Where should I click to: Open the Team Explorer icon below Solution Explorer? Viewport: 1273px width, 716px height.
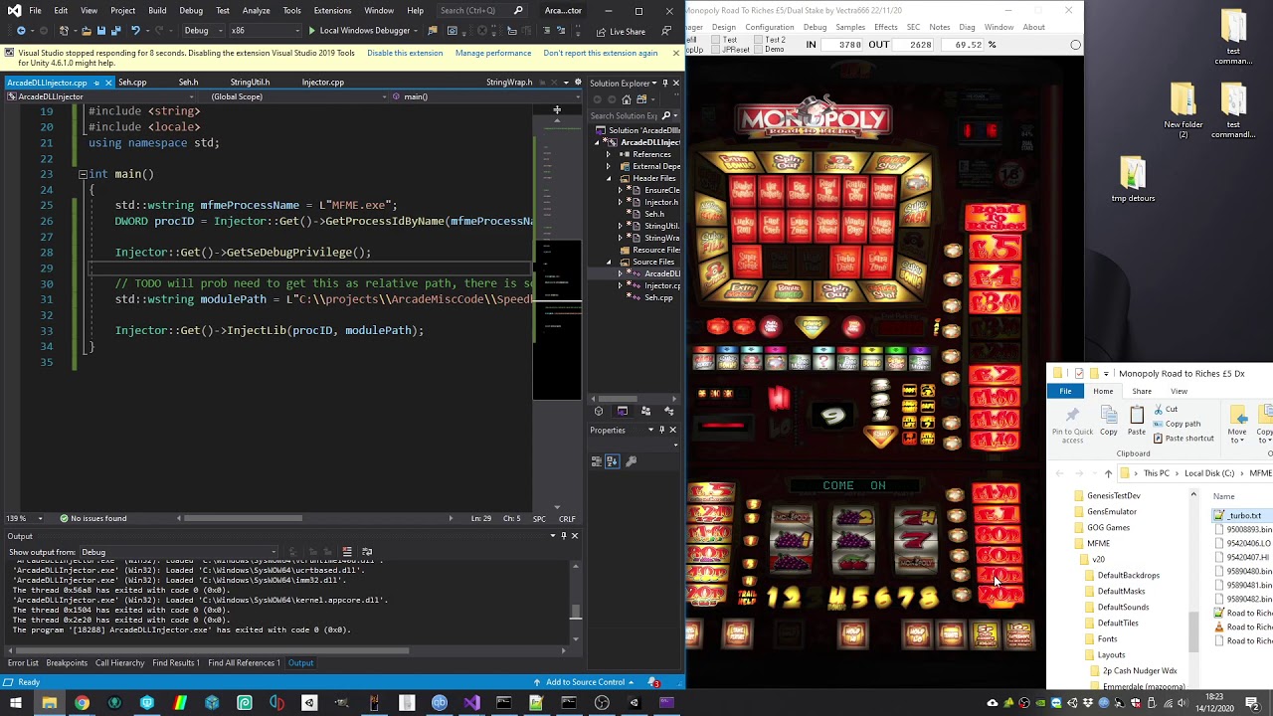point(645,411)
